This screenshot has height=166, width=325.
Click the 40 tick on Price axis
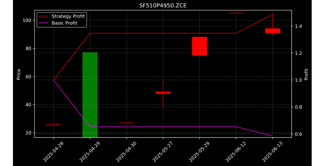pyautogui.click(x=29, y=105)
